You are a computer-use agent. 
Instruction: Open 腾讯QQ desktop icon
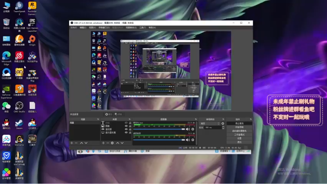[x=7, y=124]
